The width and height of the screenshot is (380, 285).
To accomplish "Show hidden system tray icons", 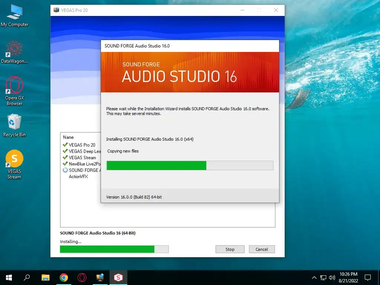I will coord(314,278).
